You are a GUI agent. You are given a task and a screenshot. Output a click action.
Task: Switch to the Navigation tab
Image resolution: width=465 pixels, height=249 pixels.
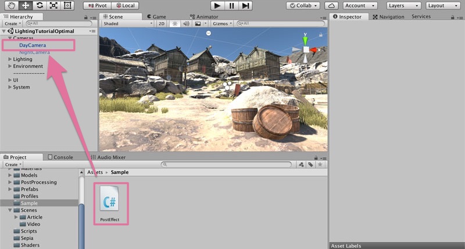coord(388,17)
